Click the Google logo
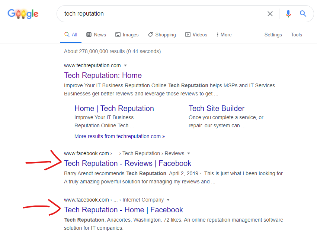 tap(23, 14)
